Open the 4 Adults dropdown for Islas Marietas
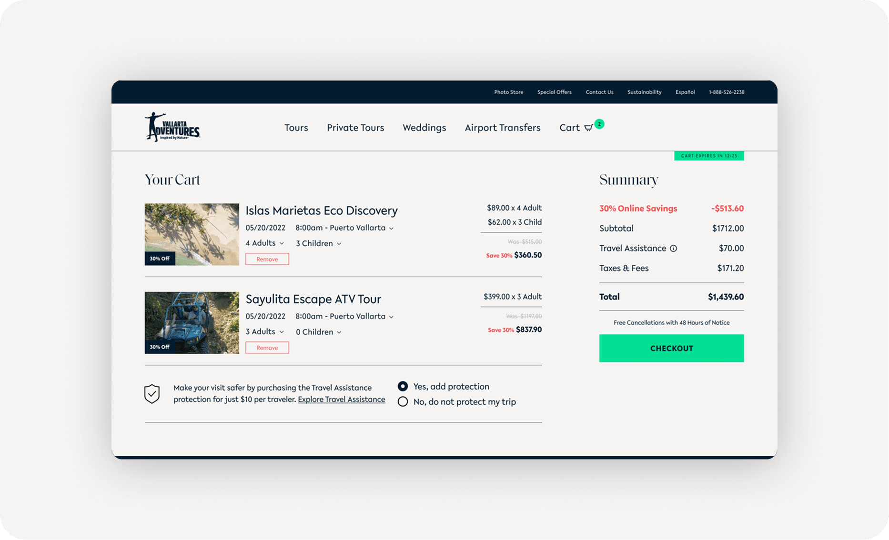Viewport: 889px width, 540px height. tap(264, 243)
